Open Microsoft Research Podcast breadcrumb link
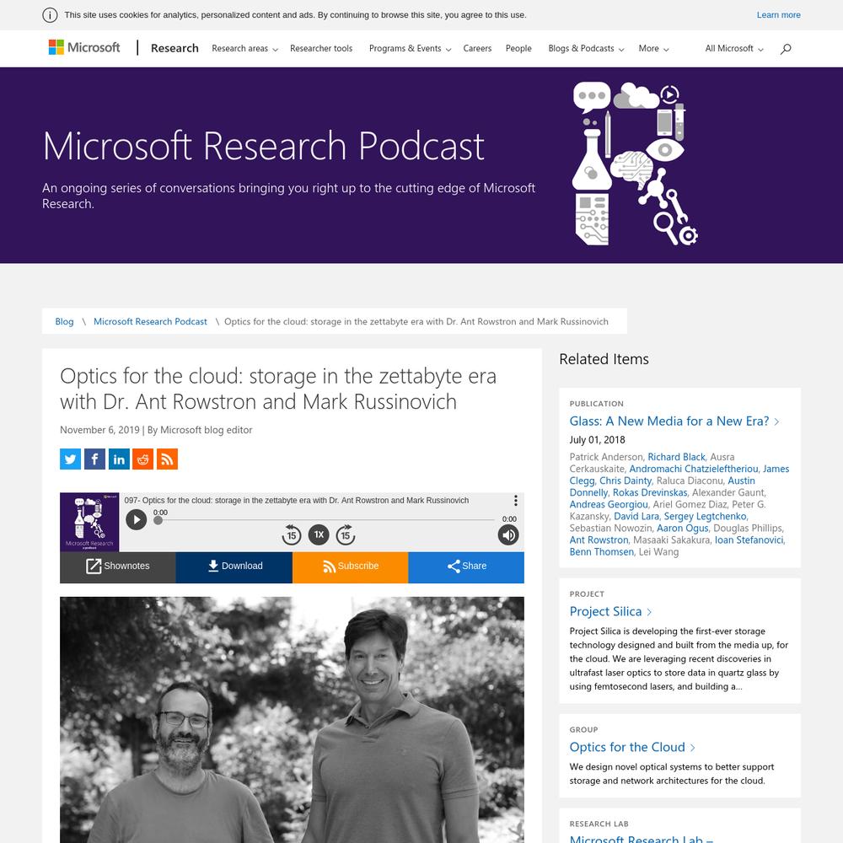Viewport: 843px width, 843px height. click(x=150, y=321)
